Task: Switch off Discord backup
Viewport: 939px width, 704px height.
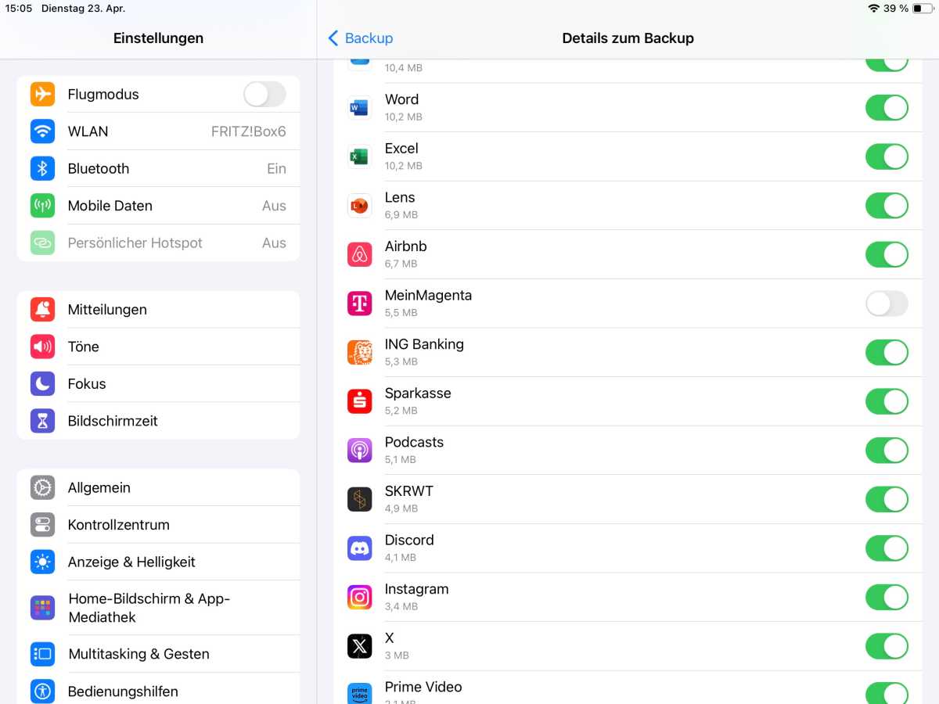Action: click(x=887, y=548)
